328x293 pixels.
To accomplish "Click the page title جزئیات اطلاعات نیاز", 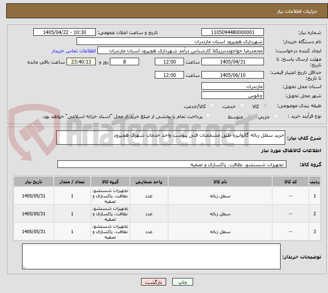I will 297,11.
